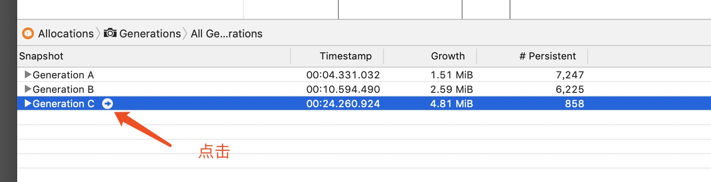Click timestamp 00:04.331.032 cell
The width and height of the screenshot is (711, 182).
[343, 75]
